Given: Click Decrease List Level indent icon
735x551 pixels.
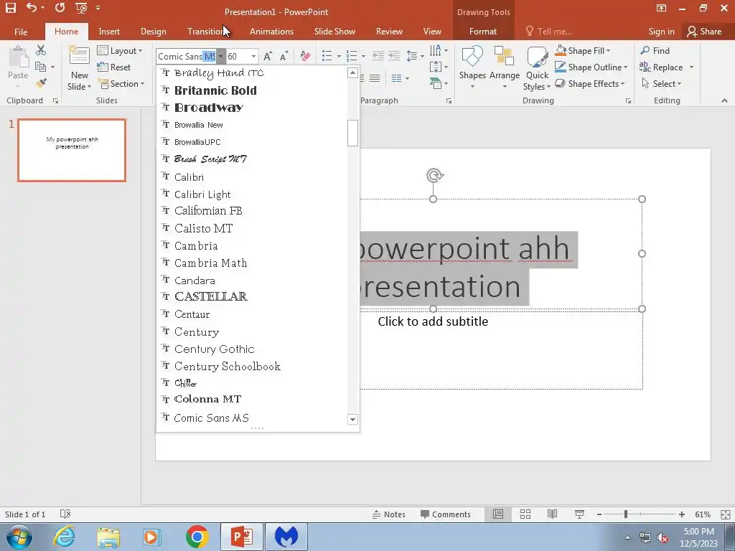Looking at the screenshot, I should click(x=378, y=56).
